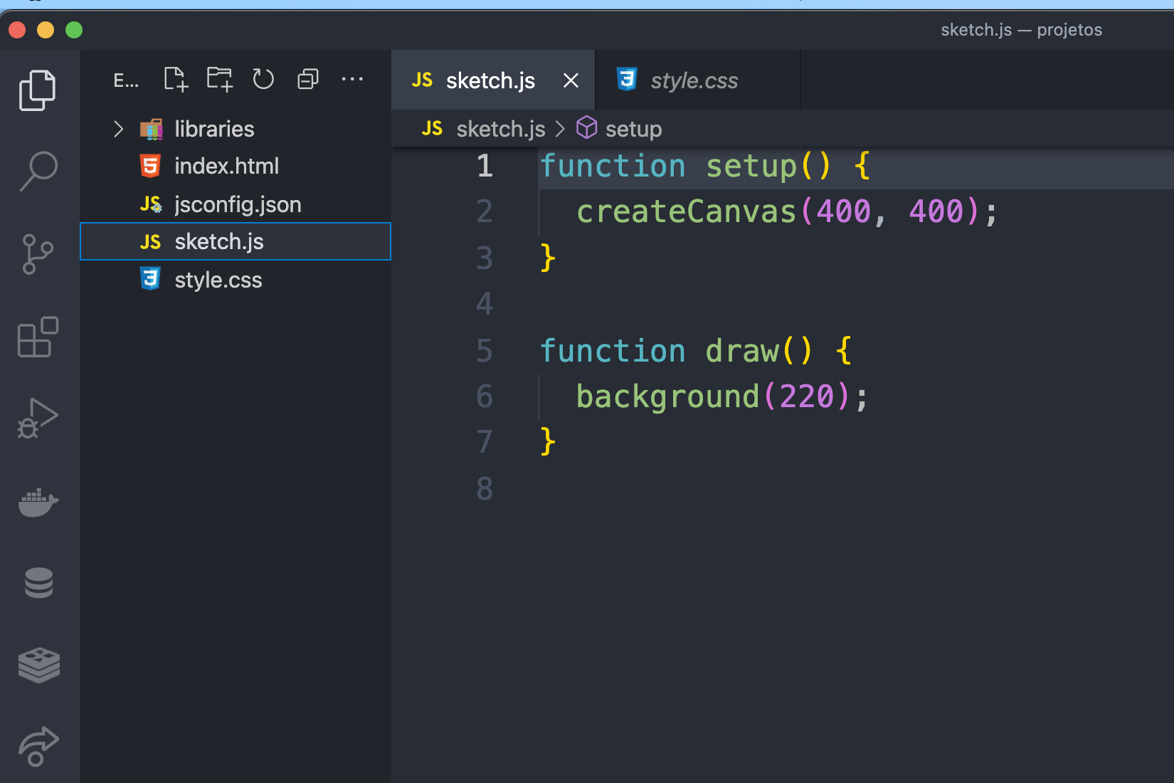This screenshot has height=783, width=1174.
Task: Open jsconfig.json from the file tree
Action: pos(238,204)
